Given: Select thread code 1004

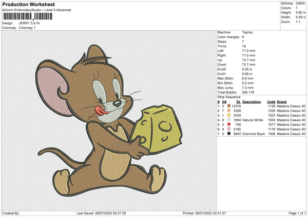Looking at the screenshot, I should [x=272, y=120].
